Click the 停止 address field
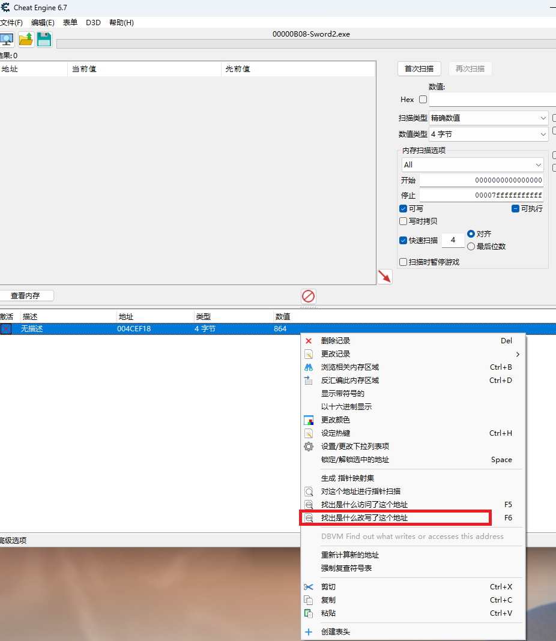Viewport: 556px width, 641px height. (482, 196)
